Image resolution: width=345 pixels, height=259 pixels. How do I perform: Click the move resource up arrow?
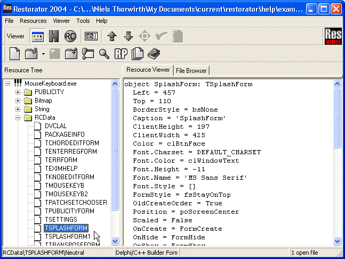click(112, 36)
